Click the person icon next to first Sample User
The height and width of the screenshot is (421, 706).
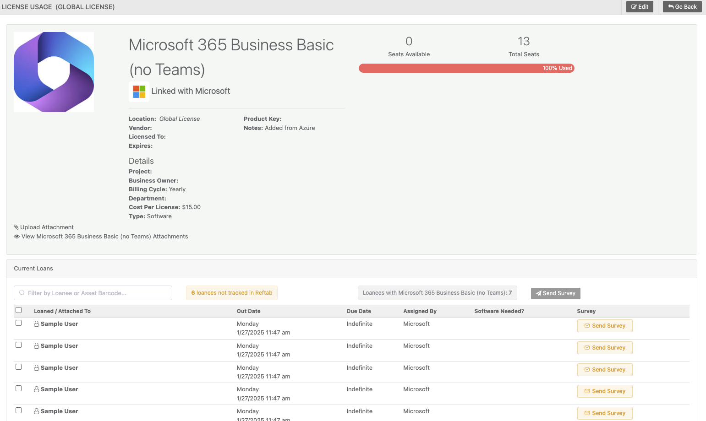tap(36, 324)
